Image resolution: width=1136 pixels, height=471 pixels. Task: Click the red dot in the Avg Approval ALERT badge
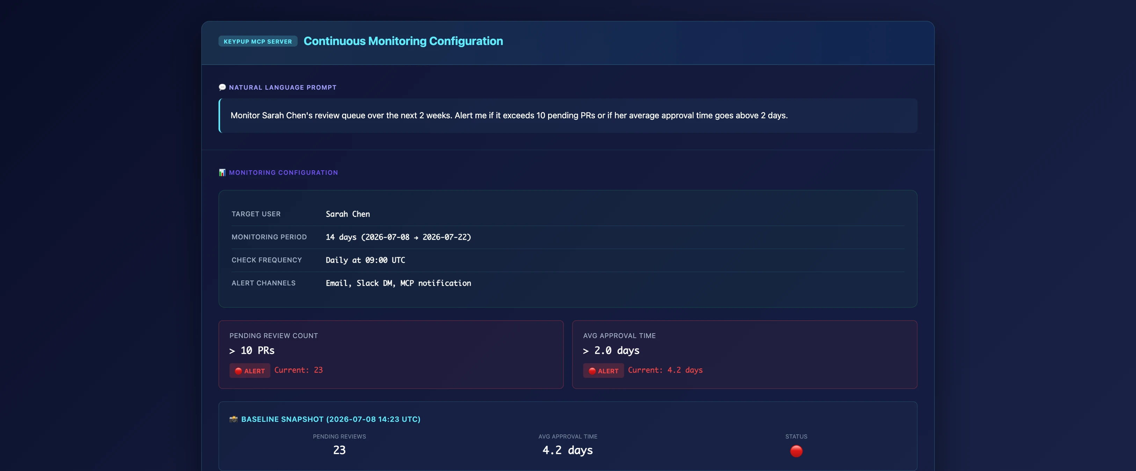(x=592, y=371)
